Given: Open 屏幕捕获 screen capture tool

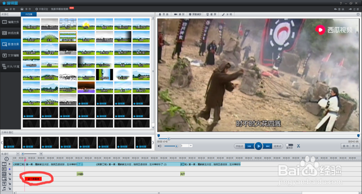Looking at the screenshot, I should click(195, 14).
